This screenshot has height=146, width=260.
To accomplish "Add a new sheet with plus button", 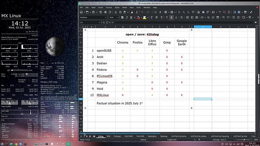I will pyautogui.click(x=94, y=136).
